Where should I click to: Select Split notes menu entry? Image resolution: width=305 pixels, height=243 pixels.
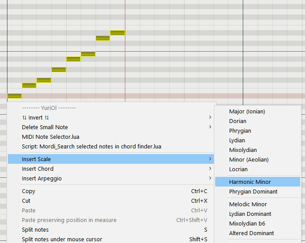(x=111, y=229)
